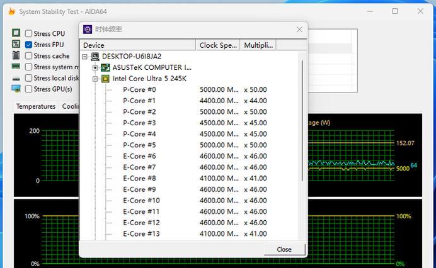Click the RAM module icon beside Stress system memory
Screen dimensions: 436x268
(16, 66)
